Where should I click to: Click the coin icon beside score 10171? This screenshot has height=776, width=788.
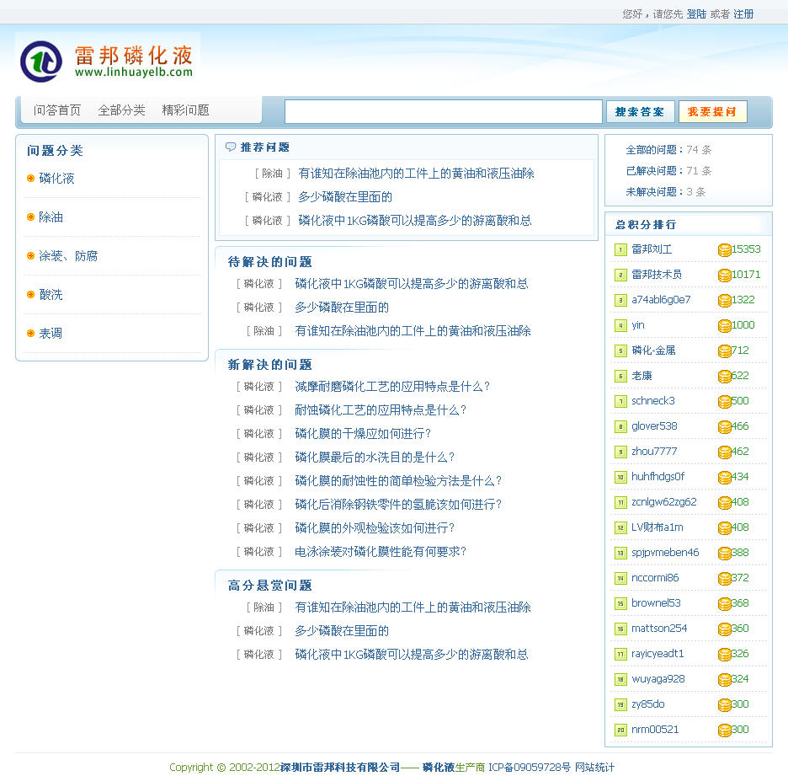pos(724,275)
